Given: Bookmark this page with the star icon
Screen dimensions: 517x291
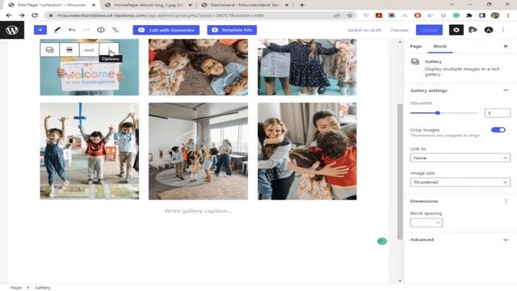Looking at the screenshot, I should pos(350,15).
